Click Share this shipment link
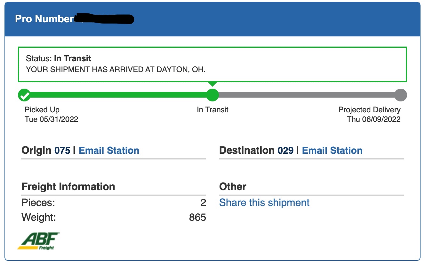425x266 pixels. (264, 203)
